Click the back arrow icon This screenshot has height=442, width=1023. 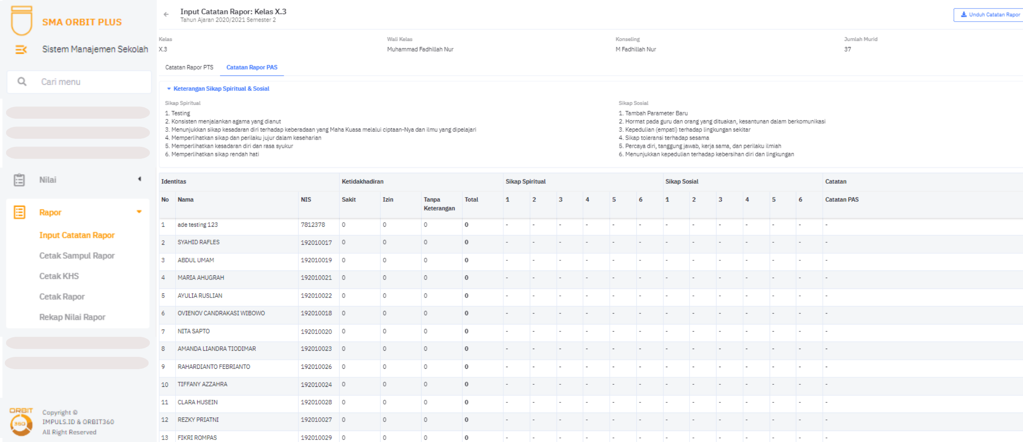click(166, 14)
